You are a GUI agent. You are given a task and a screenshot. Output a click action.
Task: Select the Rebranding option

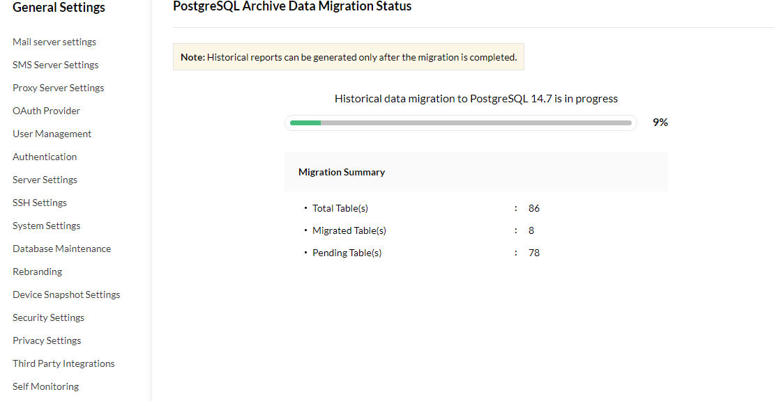pos(38,272)
